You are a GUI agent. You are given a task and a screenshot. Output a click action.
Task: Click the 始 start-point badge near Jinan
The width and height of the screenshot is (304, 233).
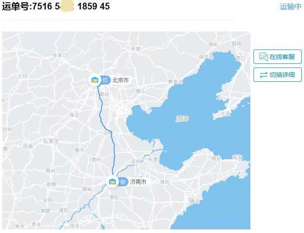123,182
